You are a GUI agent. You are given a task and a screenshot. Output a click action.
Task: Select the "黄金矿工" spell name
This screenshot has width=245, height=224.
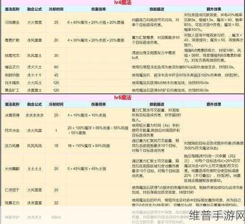point(12,90)
